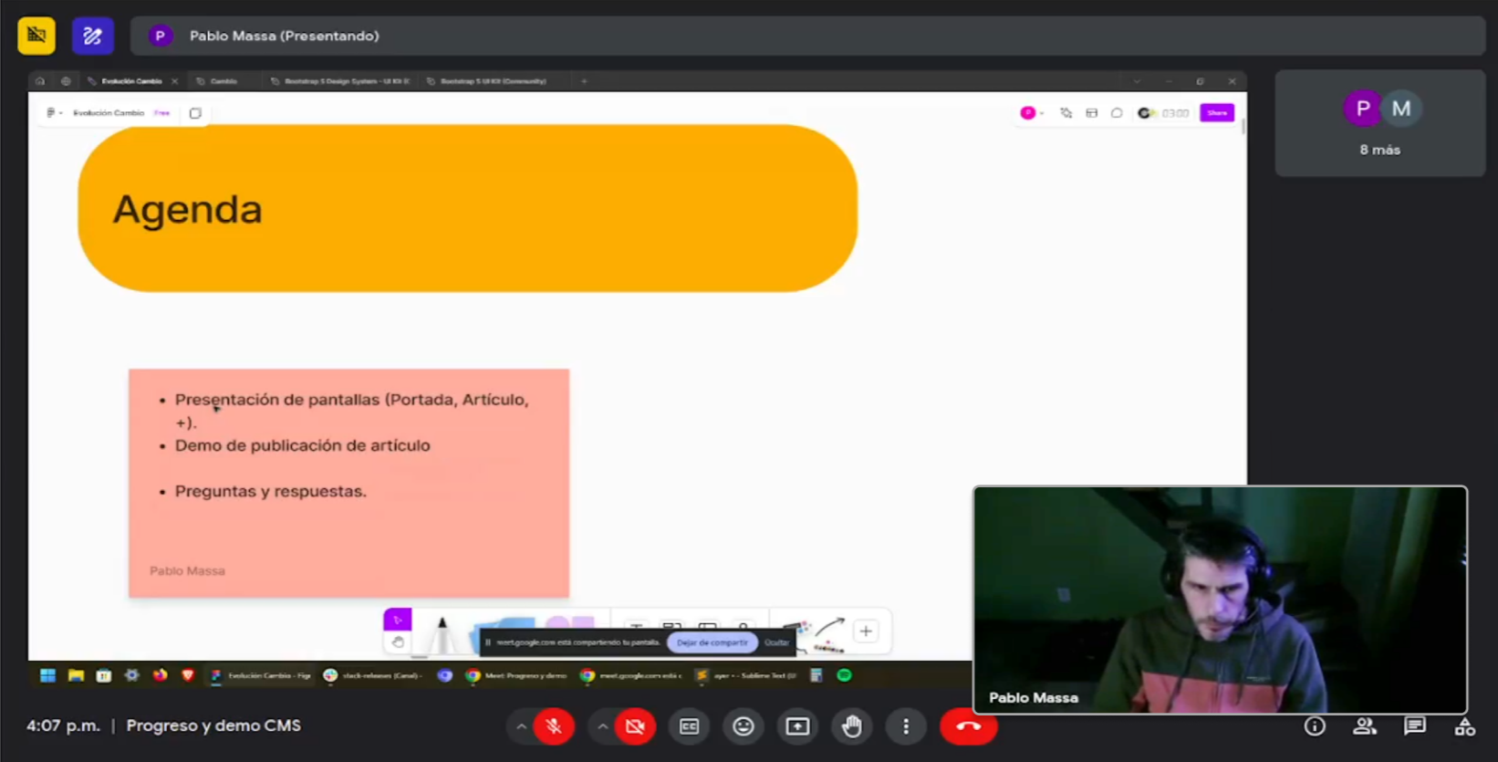Expand camera video settings arrow
Viewport: 1498px width, 762px height.
(602, 726)
